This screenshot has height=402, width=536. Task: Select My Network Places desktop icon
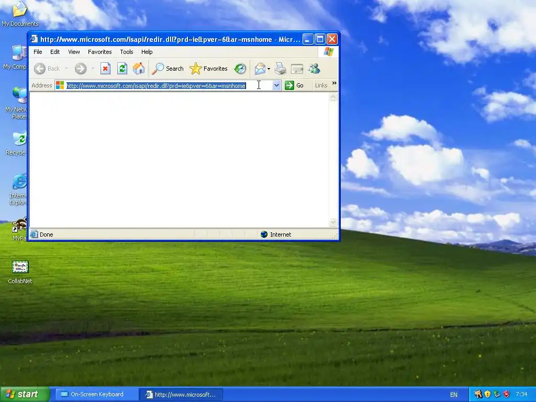pos(16,103)
